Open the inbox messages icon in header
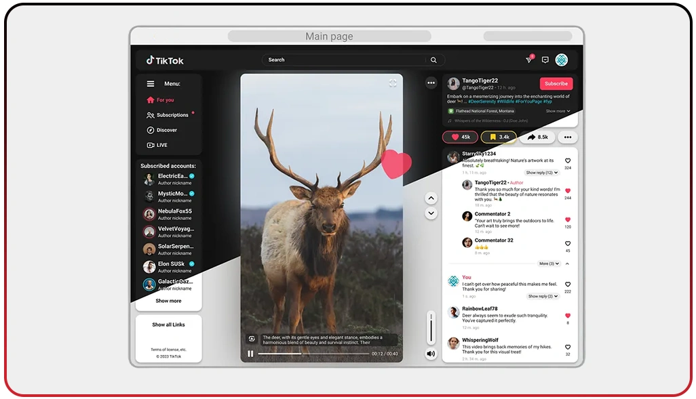The height and width of the screenshot is (399, 696). [545, 60]
